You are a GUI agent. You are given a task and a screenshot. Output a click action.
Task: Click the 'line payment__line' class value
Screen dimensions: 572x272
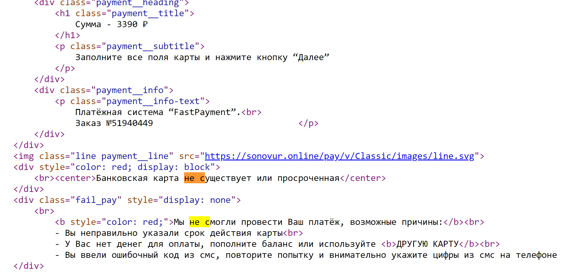pyautogui.click(x=122, y=156)
